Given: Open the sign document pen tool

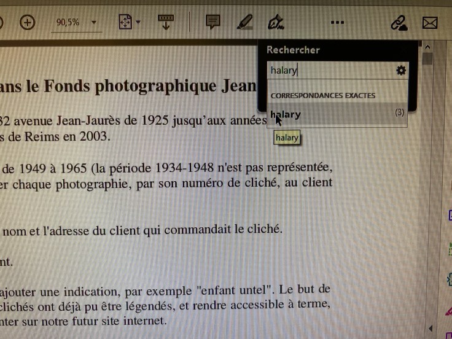Looking at the screenshot, I should 276,23.
